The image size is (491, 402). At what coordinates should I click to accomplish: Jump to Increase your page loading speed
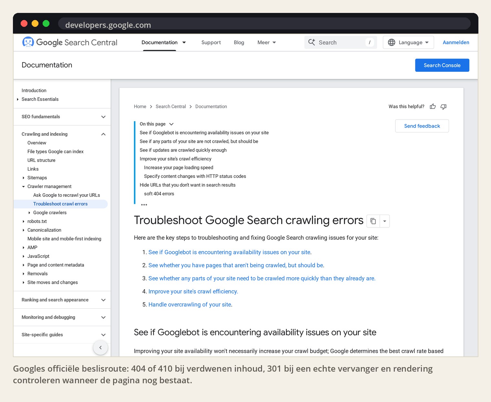[179, 168]
